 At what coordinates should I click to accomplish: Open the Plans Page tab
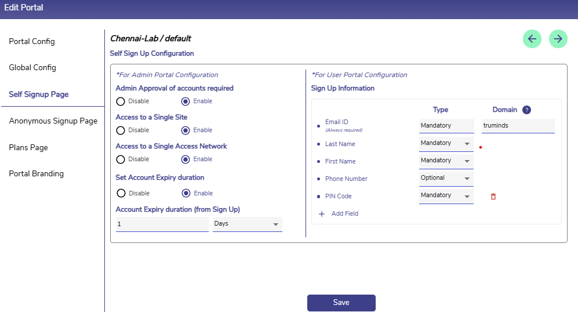(28, 148)
